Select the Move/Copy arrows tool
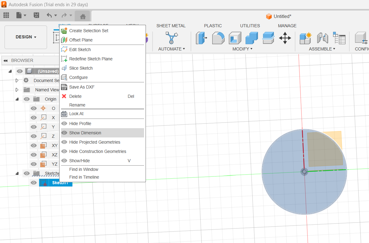Screen dimensions: 369x243 pyautogui.click(x=285, y=38)
